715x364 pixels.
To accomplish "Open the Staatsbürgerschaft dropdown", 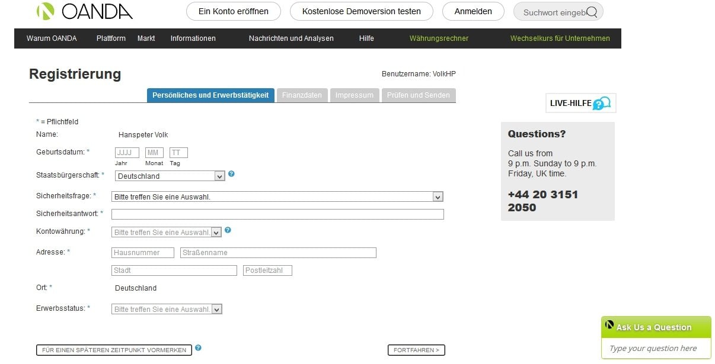I will [170, 176].
